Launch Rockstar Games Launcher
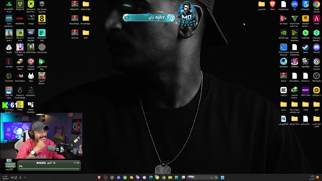This screenshot has width=322, height=181. (x=306, y=21)
